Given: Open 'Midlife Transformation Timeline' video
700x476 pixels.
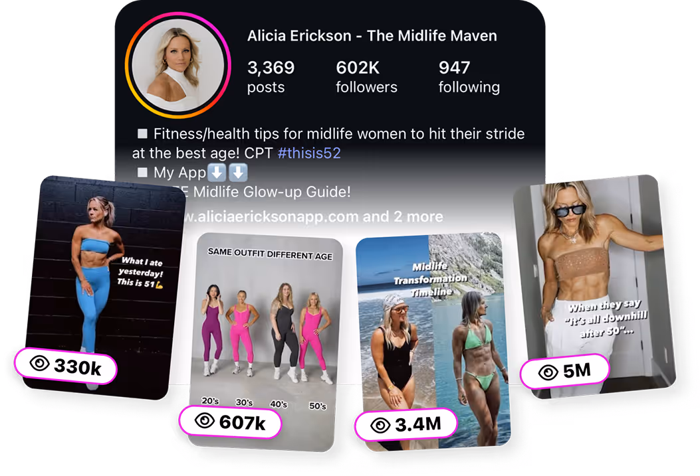Looking at the screenshot, I should 433,342.
